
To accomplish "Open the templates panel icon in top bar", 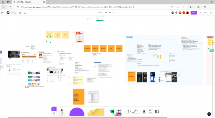I will point(20,13).
